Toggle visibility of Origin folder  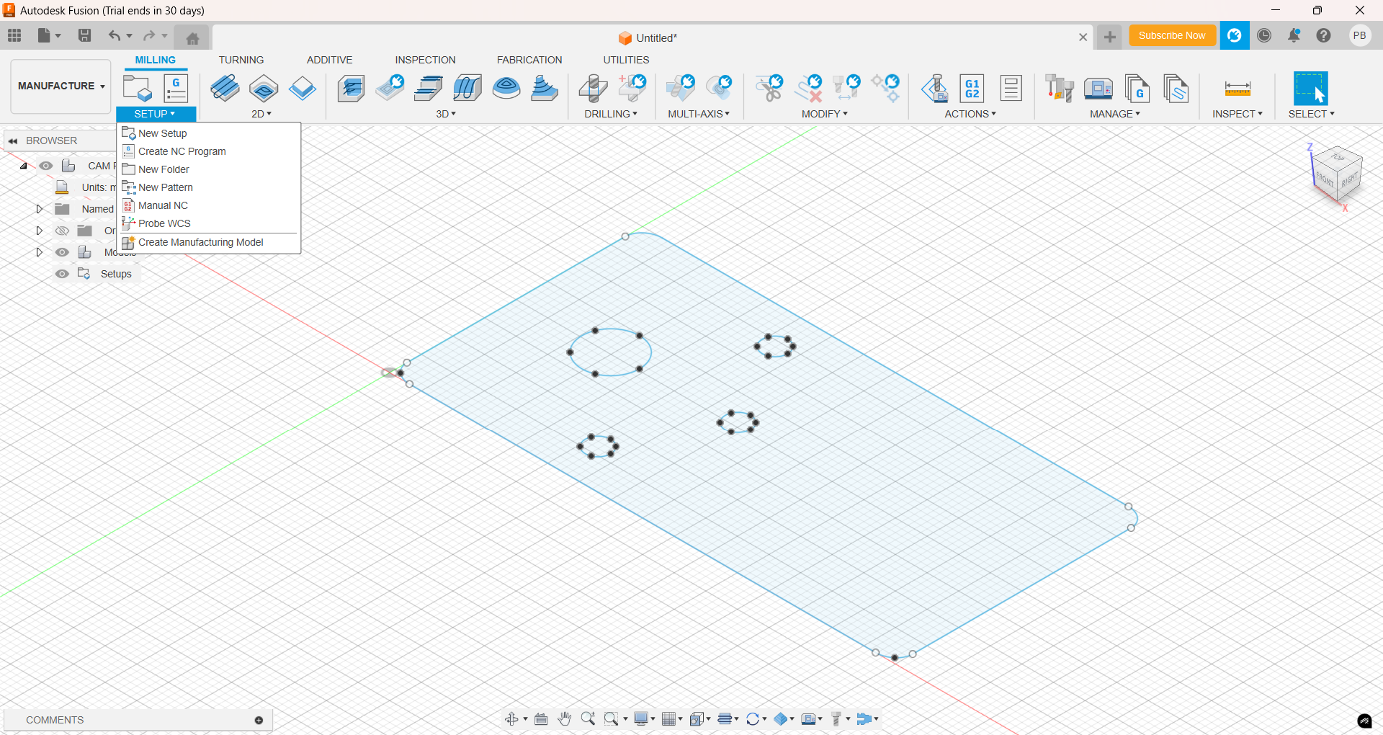click(x=63, y=231)
